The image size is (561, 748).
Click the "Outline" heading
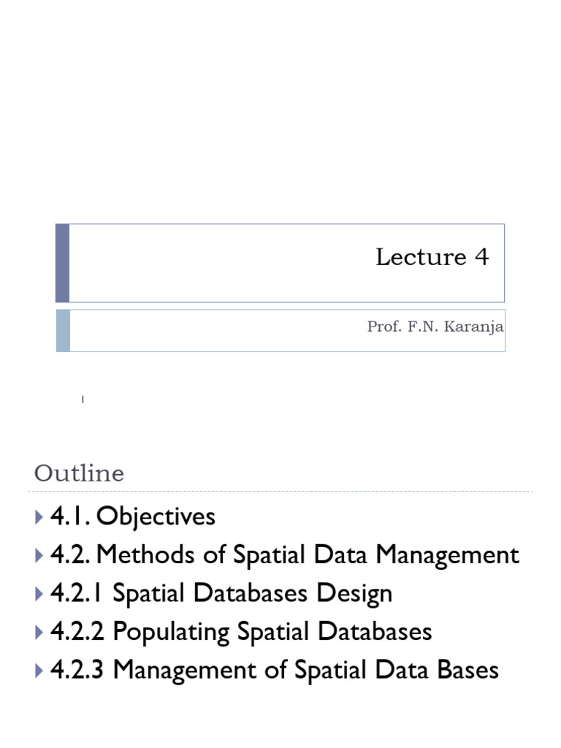79,473
